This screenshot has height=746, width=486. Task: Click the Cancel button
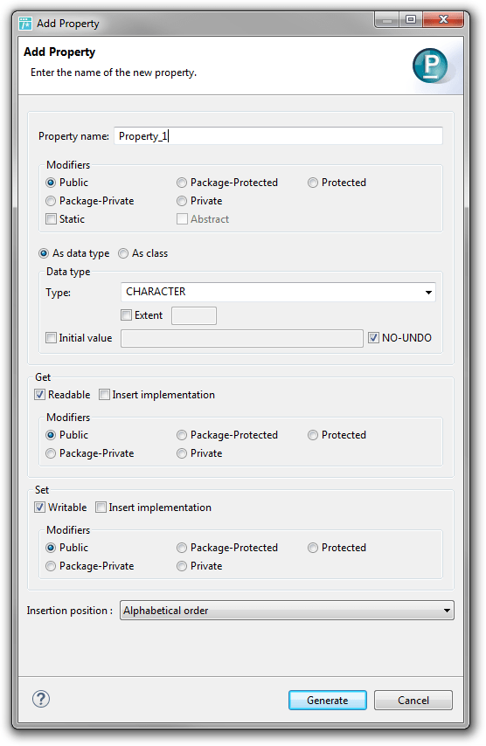413,701
